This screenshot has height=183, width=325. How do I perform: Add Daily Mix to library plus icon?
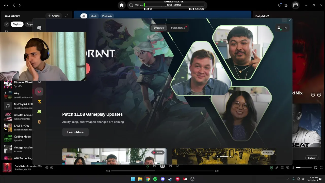click(x=319, y=95)
